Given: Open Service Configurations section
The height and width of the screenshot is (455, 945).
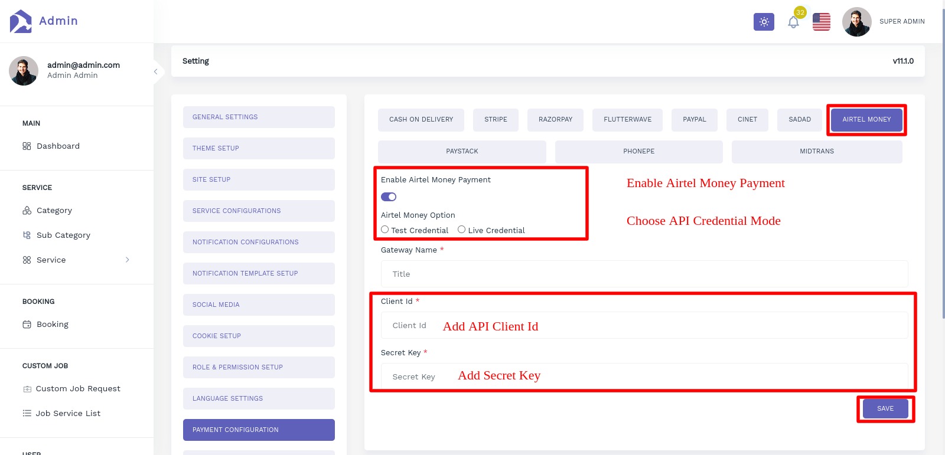Looking at the screenshot, I should point(259,211).
